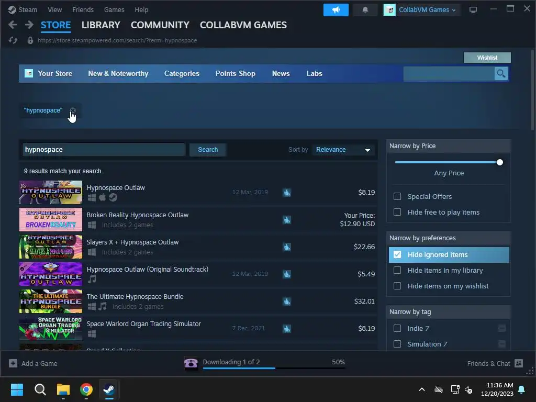Remove the "hypnospace" search tag
Viewport: 536px width, 402px height.
(73, 110)
